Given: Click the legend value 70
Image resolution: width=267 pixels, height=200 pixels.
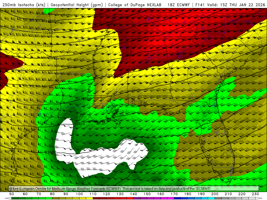Looking at the screenshot, I should point(39,194).
